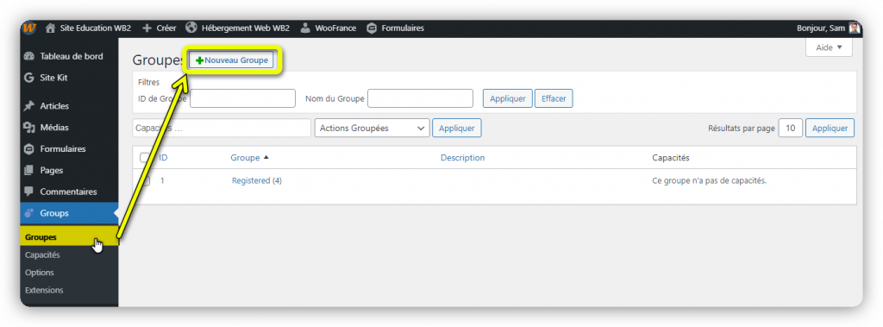Click the orange W logo icon
Image resolution: width=883 pixels, height=327 pixels.
tap(30, 28)
